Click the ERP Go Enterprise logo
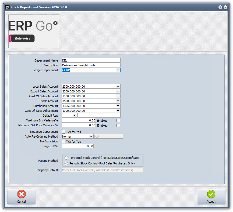Viewport: 233px width, 212px height. click(34, 31)
